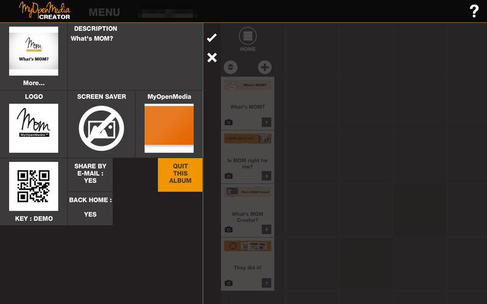Click camera icon on They did it! card
Viewport: 487px width, 304px height.
coord(229,283)
